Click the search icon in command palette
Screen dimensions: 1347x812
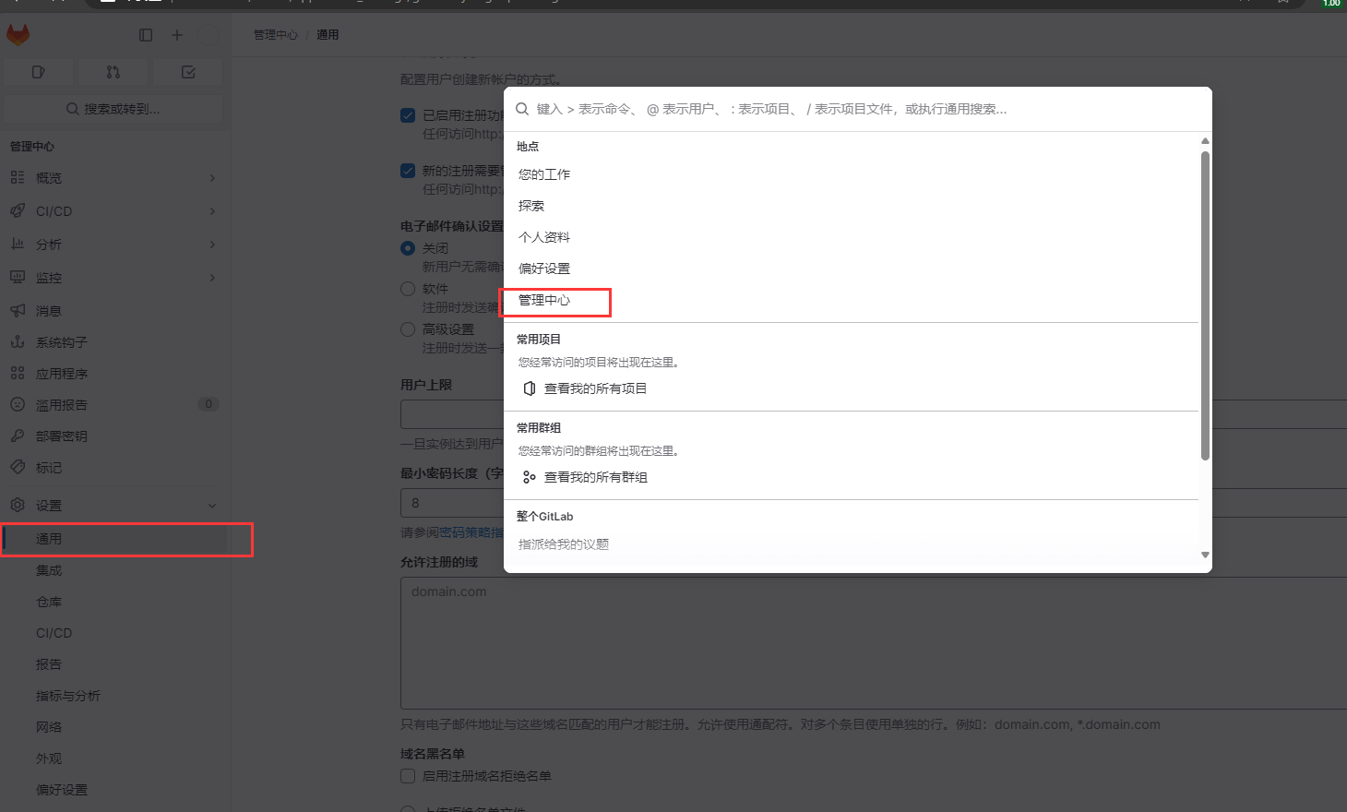point(522,109)
